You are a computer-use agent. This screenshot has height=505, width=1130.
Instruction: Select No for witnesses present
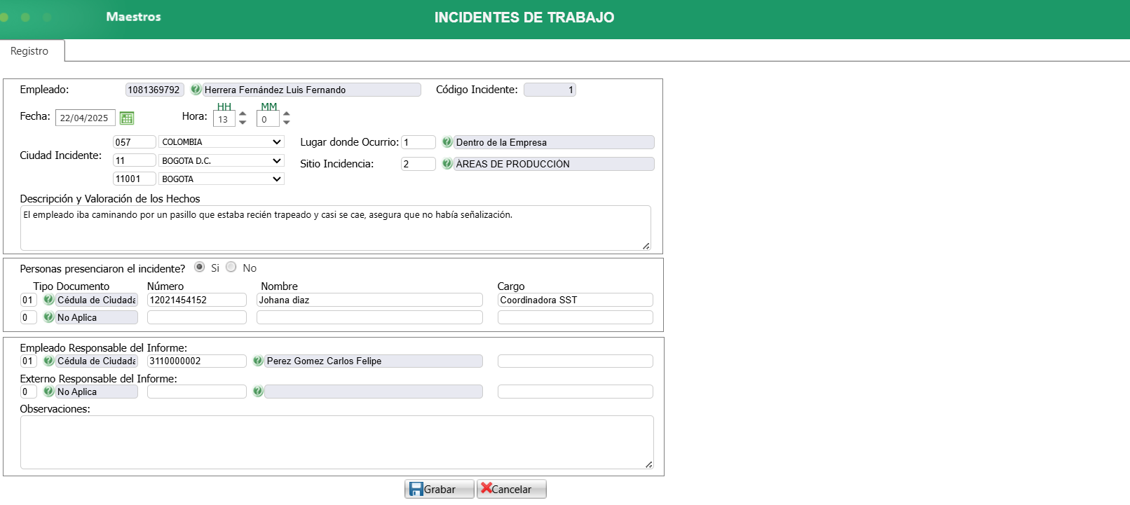[231, 267]
